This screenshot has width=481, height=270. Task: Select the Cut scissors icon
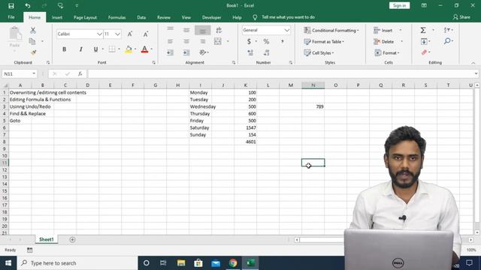point(33,30)
